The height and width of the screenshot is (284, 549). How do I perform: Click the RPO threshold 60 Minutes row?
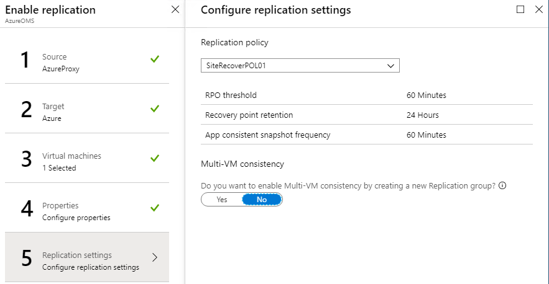(367, 95)
